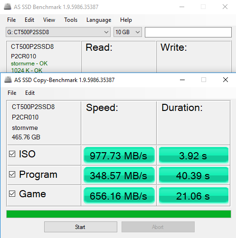Minimize the Copy-Benchmark window
The height and width of the screenshot is (238, 236).
182,80
